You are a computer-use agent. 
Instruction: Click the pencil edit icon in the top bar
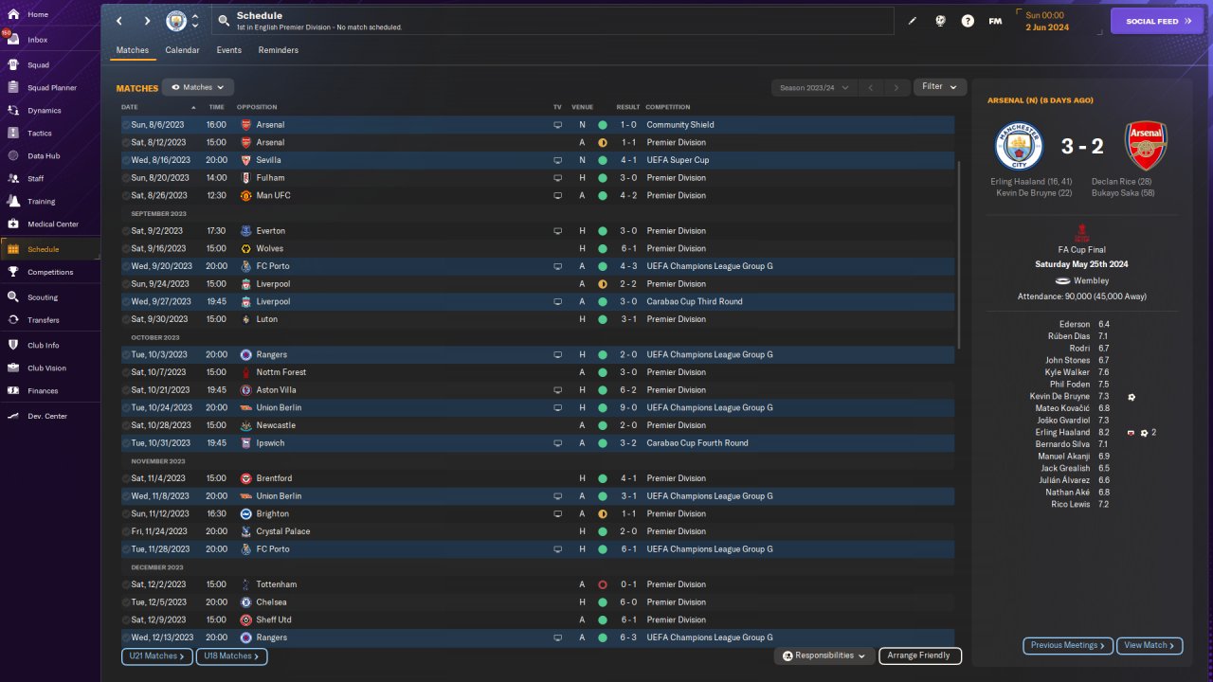click(913, 21)
